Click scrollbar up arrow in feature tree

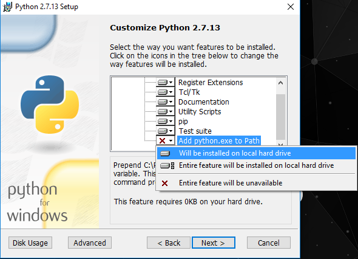pos(280,83)
